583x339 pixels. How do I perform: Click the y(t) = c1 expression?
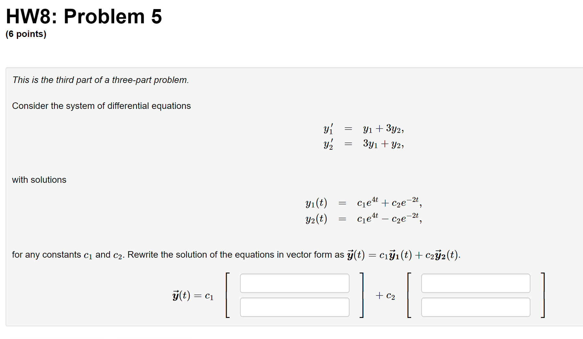click(x=192, y=295)
